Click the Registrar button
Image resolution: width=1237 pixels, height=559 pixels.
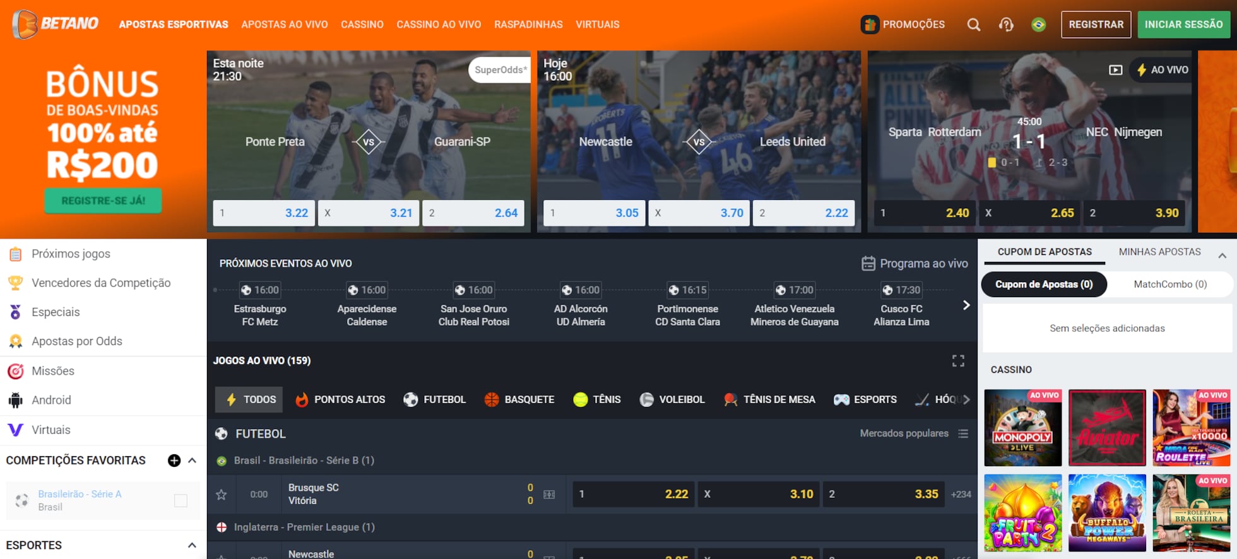1096,25
